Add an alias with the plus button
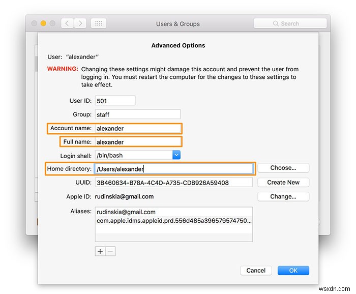 tap(100, 251)
